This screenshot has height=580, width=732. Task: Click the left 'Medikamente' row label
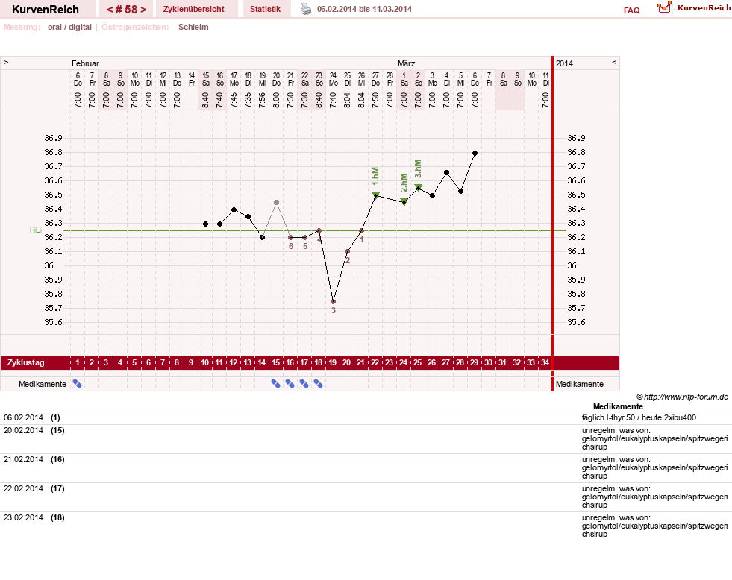[43, 384]
